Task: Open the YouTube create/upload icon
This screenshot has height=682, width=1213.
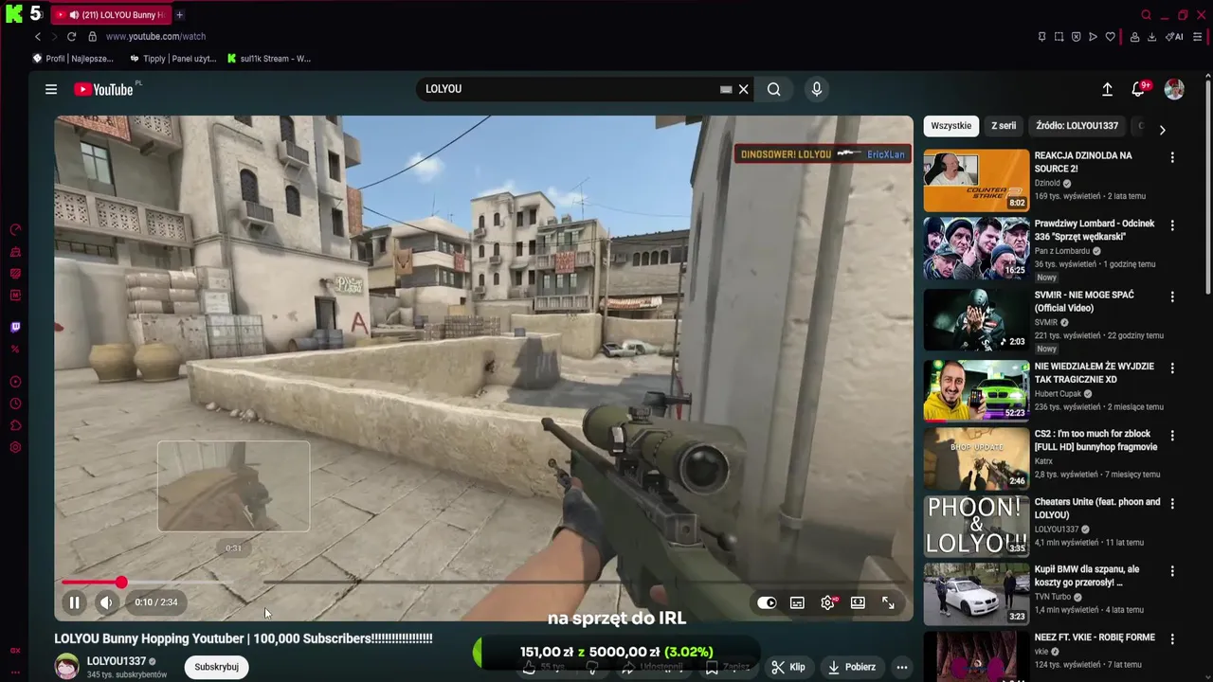Action: [x=1107, y=89]
